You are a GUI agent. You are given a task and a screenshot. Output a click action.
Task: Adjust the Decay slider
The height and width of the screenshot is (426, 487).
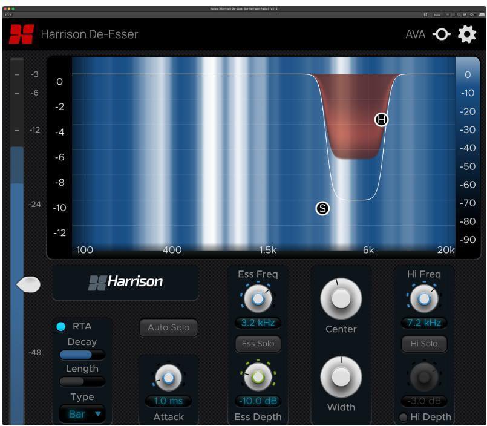(80, 355)
